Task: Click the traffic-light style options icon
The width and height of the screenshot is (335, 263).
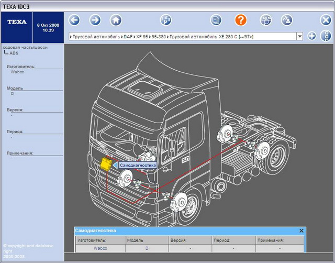Action: pyautogui.click(x=326, y=36)
